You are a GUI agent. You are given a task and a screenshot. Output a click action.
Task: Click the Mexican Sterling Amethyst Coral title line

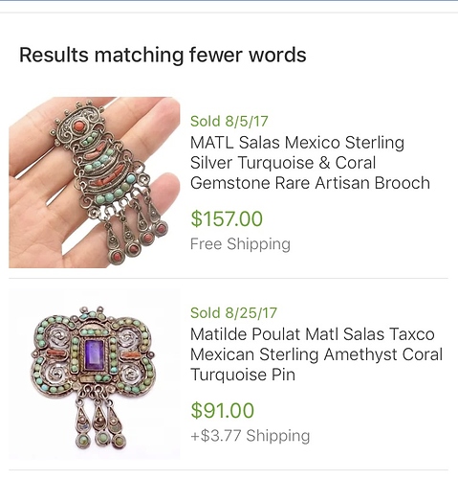tap(316, 354)
